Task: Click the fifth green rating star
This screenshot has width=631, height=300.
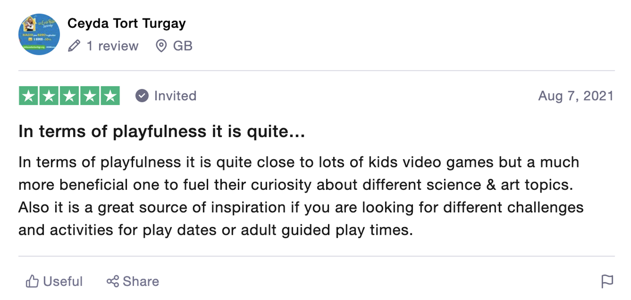Action: pyautogui.click(x=110, y=96)
